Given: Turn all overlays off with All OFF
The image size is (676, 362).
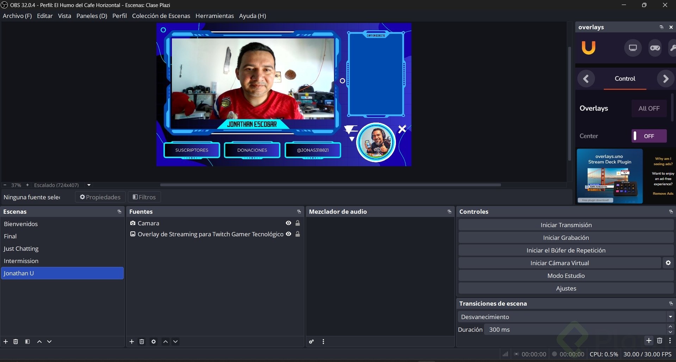Looking at the screenshot, I should (x=649, y=108).
